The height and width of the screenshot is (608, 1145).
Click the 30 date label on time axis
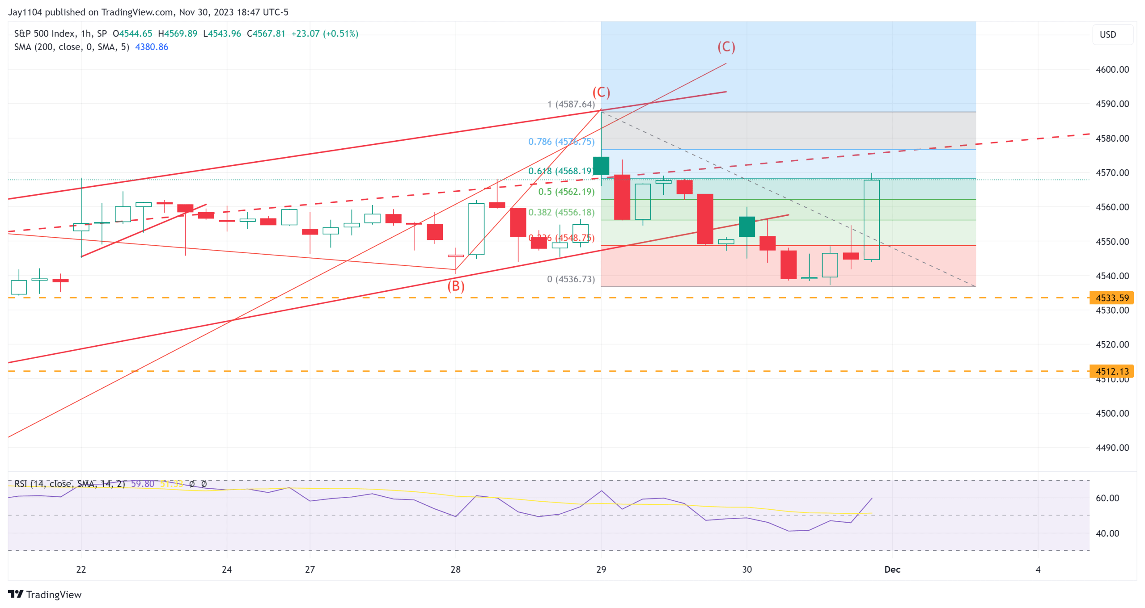tap(746, 570)
